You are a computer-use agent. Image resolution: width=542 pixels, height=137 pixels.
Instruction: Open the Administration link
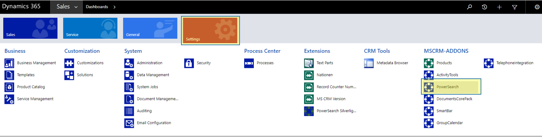[149, 63]
